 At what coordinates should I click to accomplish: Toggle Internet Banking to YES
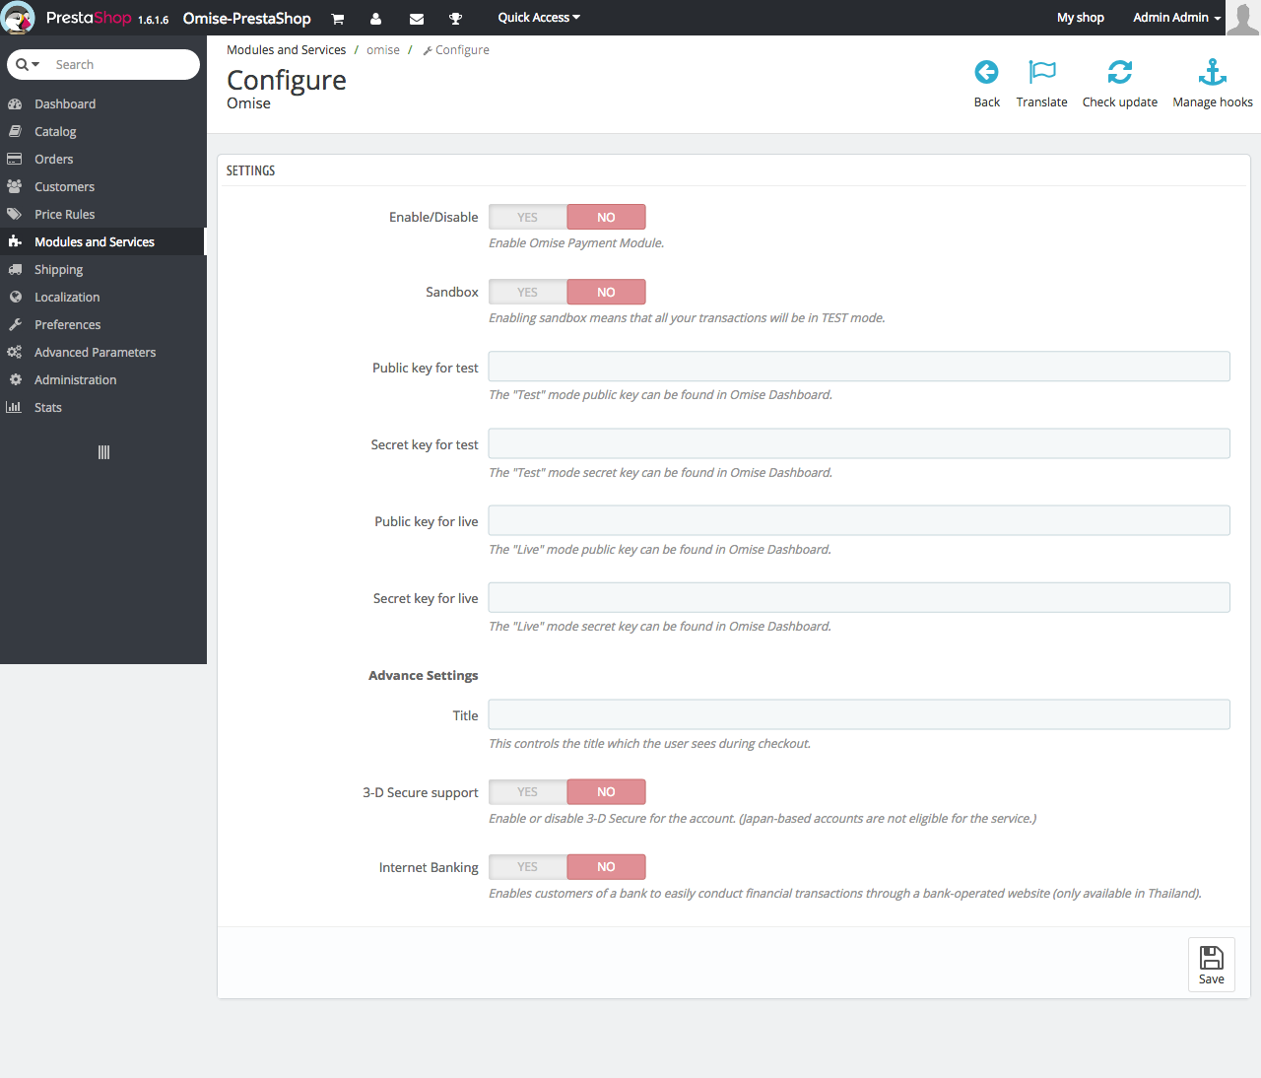(x=527, y=866)
